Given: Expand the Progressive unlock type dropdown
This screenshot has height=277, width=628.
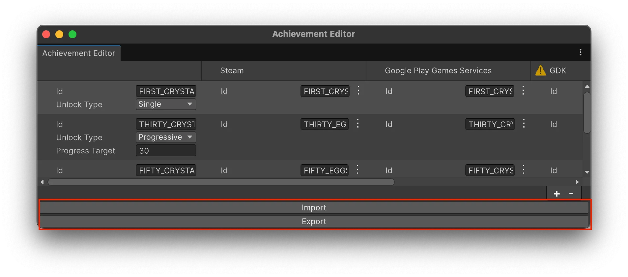Looking at the screenshot, I should (166, 137).
